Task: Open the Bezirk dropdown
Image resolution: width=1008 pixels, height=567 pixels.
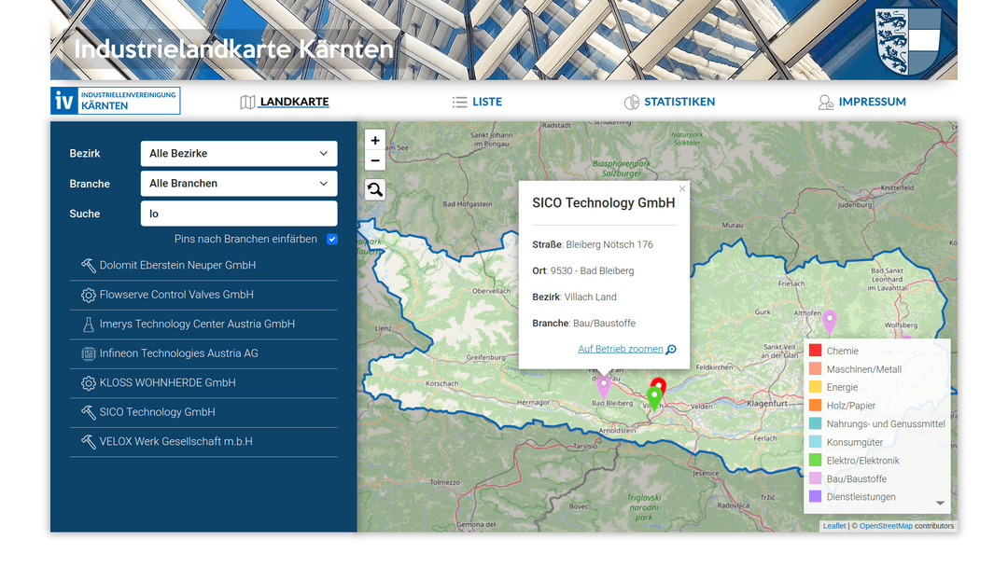Action: tap(239, 154)
